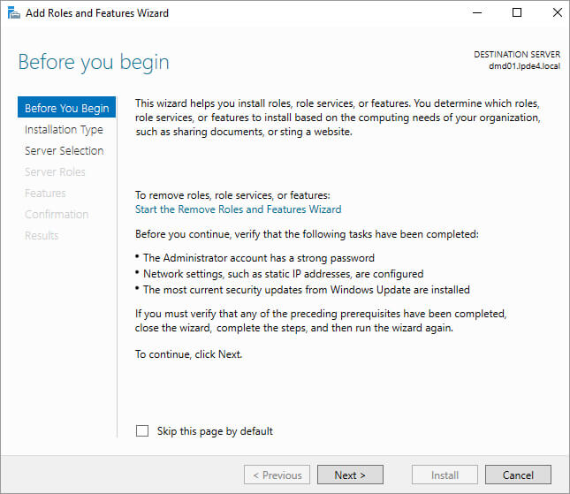Select the Before You Begin step
Screen dimensions: 570x494
67,108
